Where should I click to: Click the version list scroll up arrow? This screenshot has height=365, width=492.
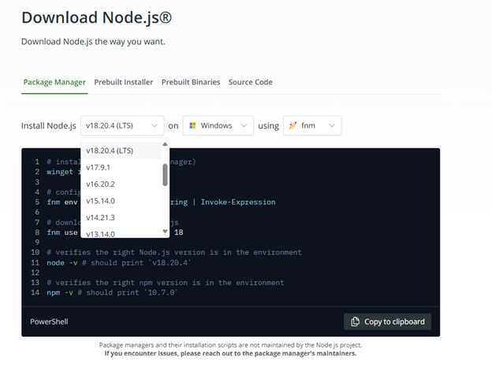(165, 144)
